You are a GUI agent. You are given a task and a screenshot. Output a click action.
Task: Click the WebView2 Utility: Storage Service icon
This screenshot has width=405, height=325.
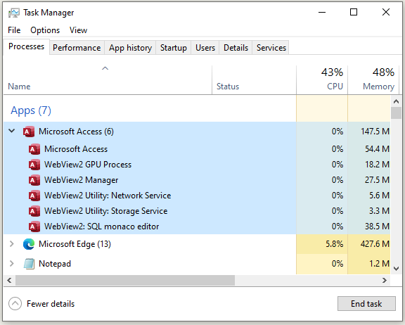(x=34, y=211)
